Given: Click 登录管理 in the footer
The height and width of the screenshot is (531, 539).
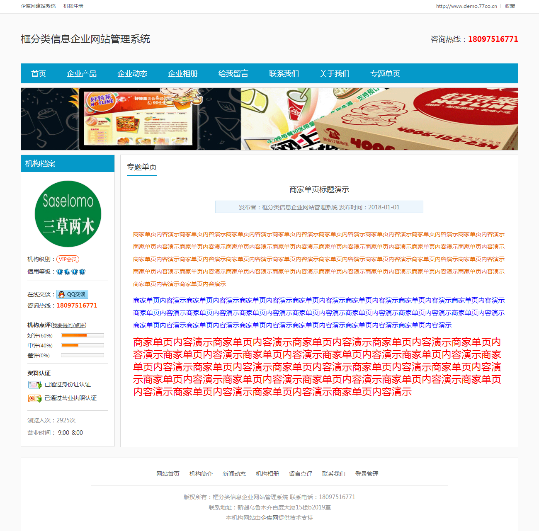Looking at the screenshot, I should pos(367,474).
